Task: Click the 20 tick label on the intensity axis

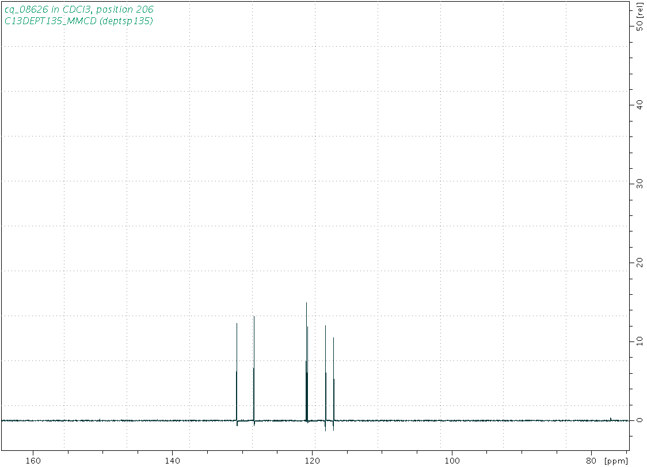Action: [x=640, y=262]
